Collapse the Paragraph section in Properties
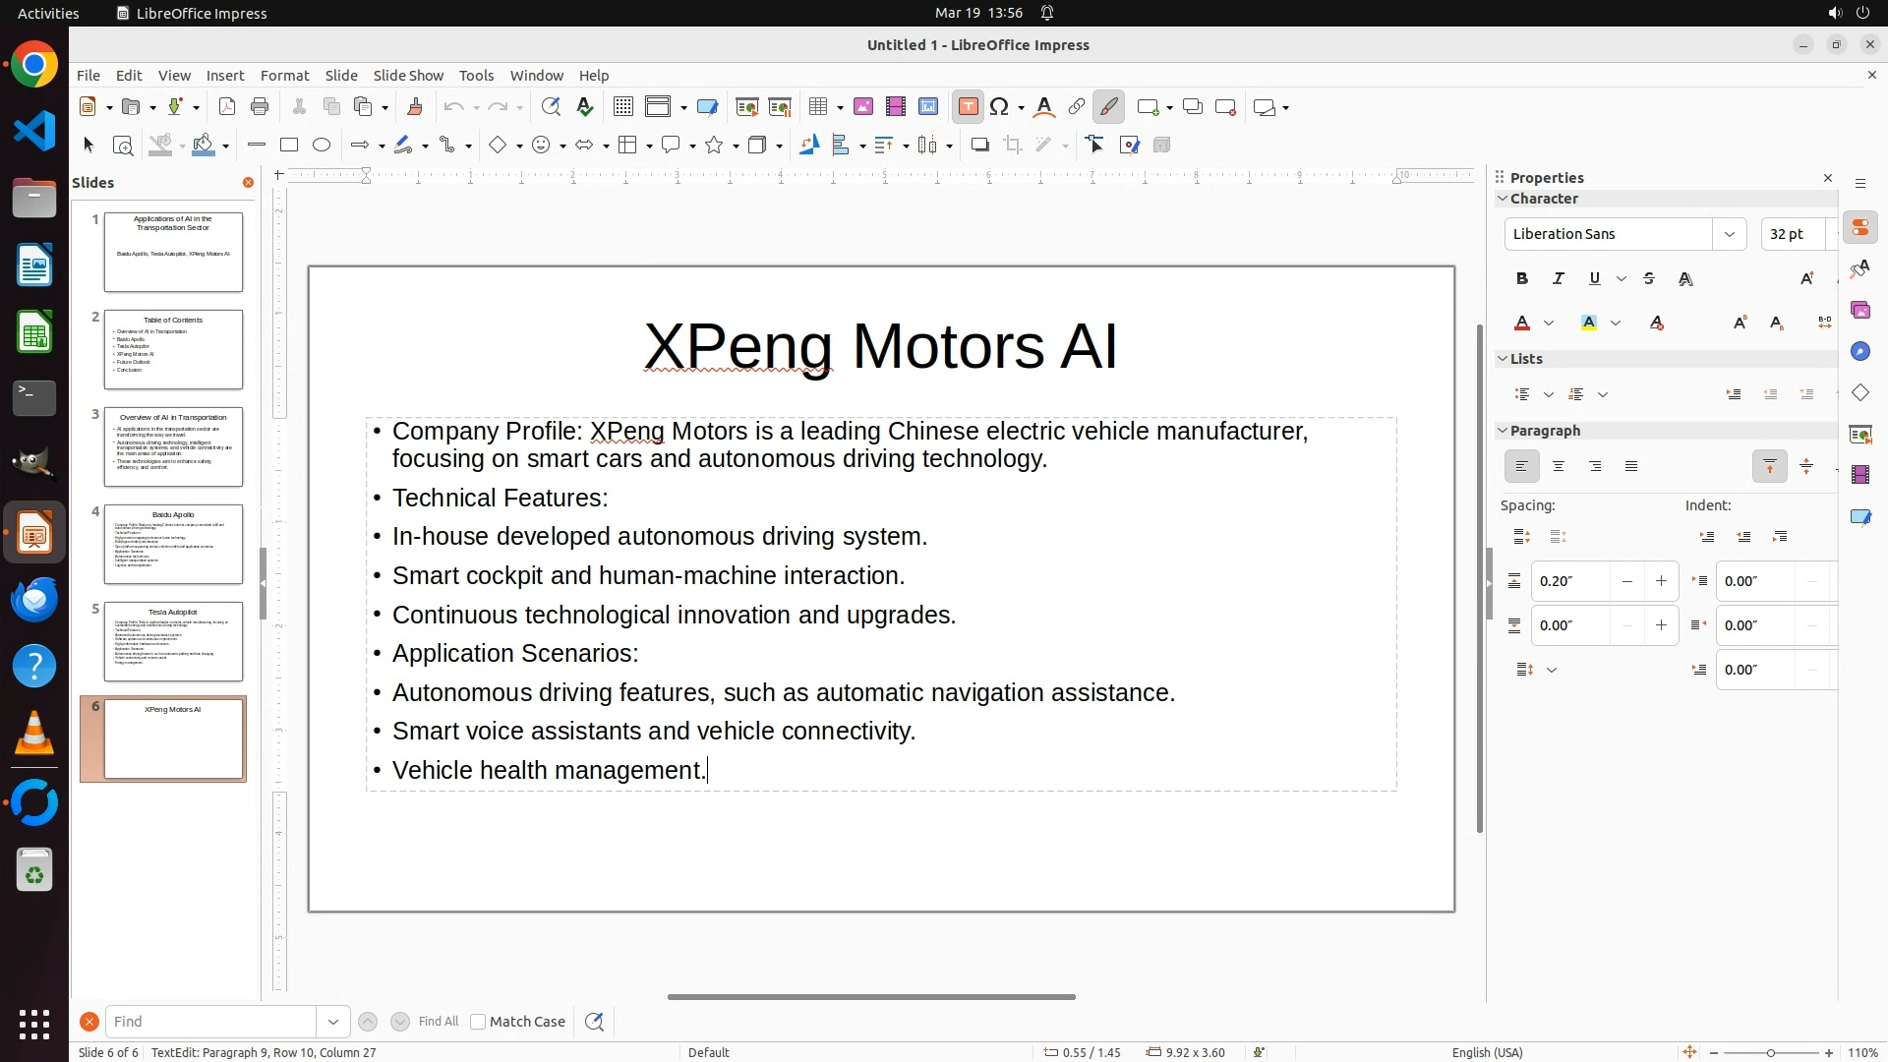Viewport: 1888px width, 1062px height. coord(1503,431)
